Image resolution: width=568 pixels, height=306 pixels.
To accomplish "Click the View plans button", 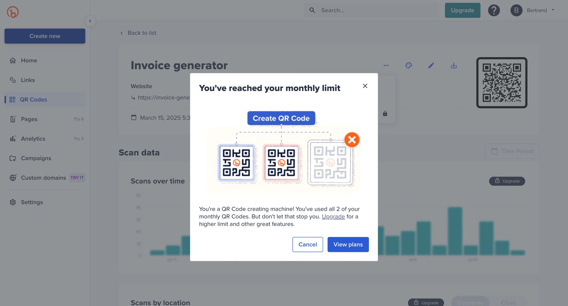I will coord(348,244).
